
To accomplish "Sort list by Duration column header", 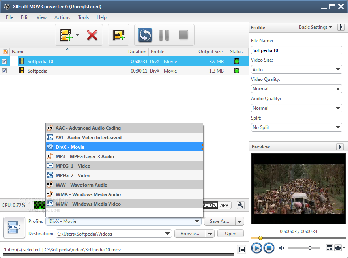I will coord(137,52).
